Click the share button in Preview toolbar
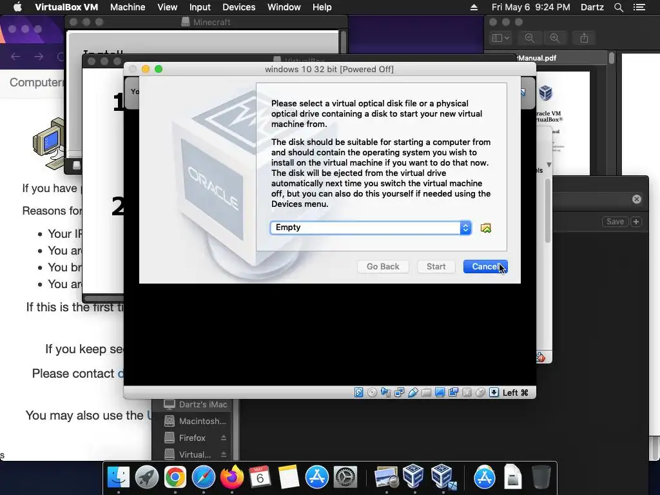This screenshot has height=495, width=660. 584,38
